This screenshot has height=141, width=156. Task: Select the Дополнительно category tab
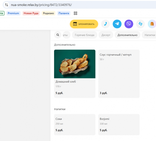tap(127, 35)
